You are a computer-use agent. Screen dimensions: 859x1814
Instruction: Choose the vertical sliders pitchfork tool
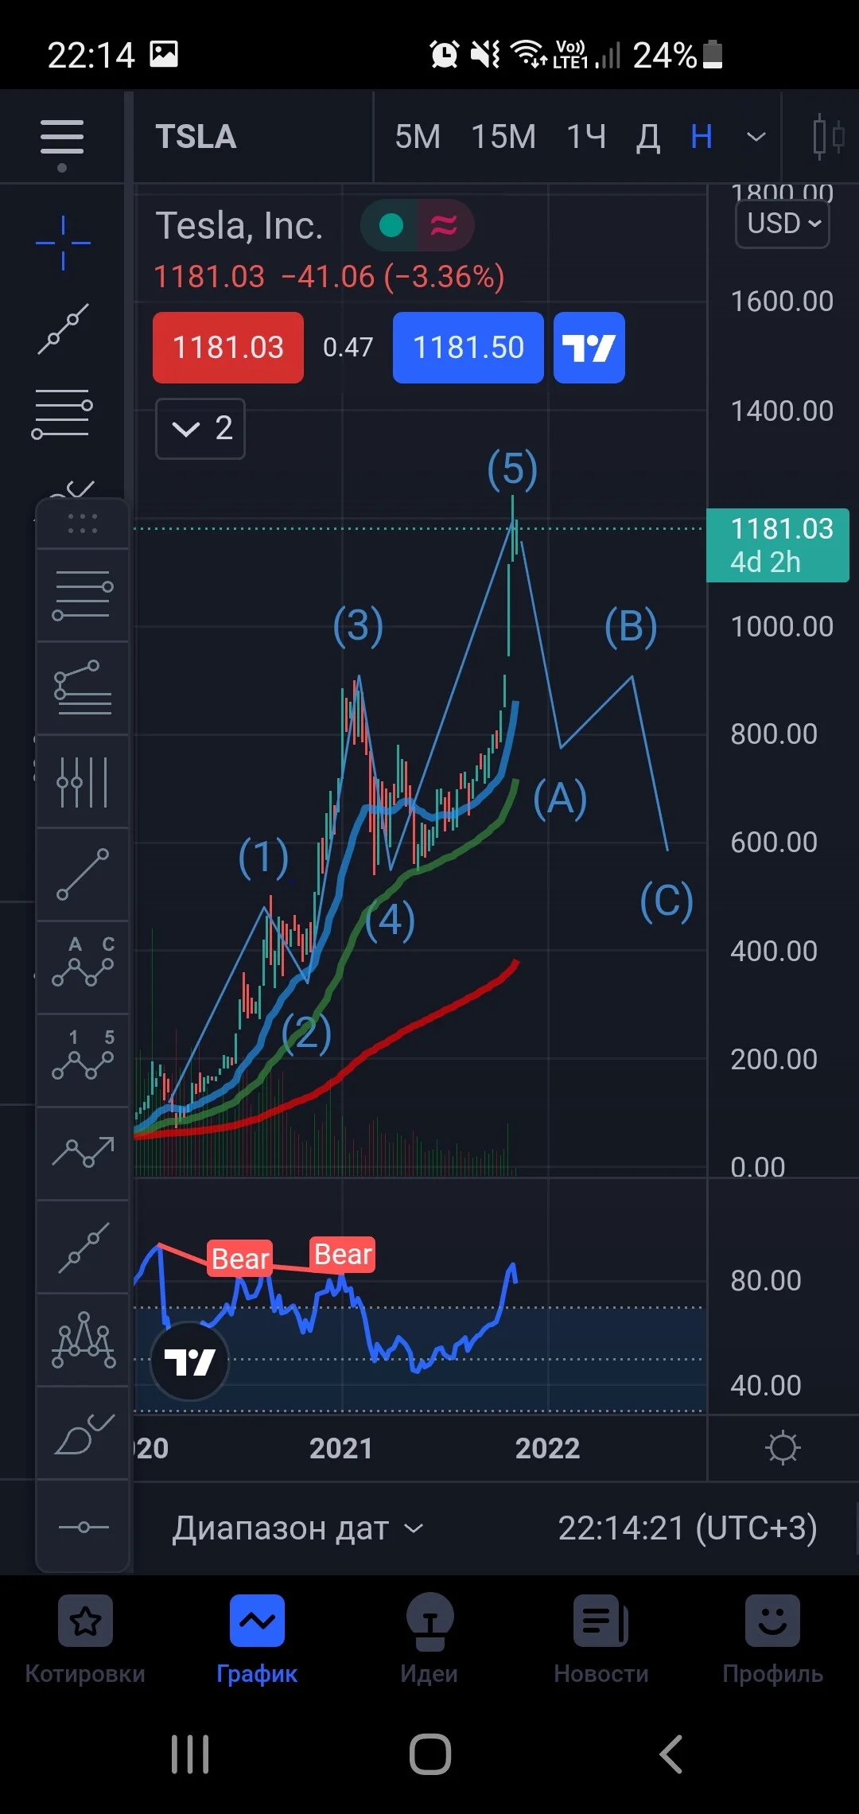coord(83,781)
